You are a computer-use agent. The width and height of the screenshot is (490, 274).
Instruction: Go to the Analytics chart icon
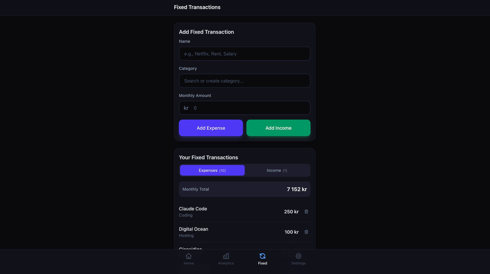[x=226, y=256]
